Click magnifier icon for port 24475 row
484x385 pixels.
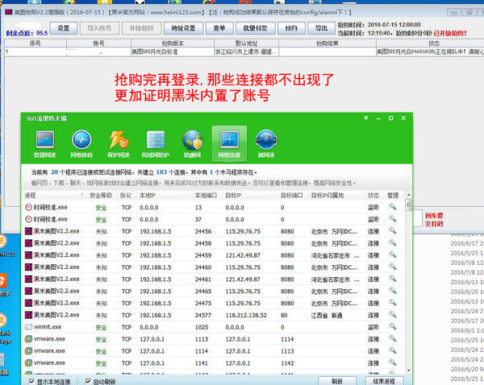[393, 303]
